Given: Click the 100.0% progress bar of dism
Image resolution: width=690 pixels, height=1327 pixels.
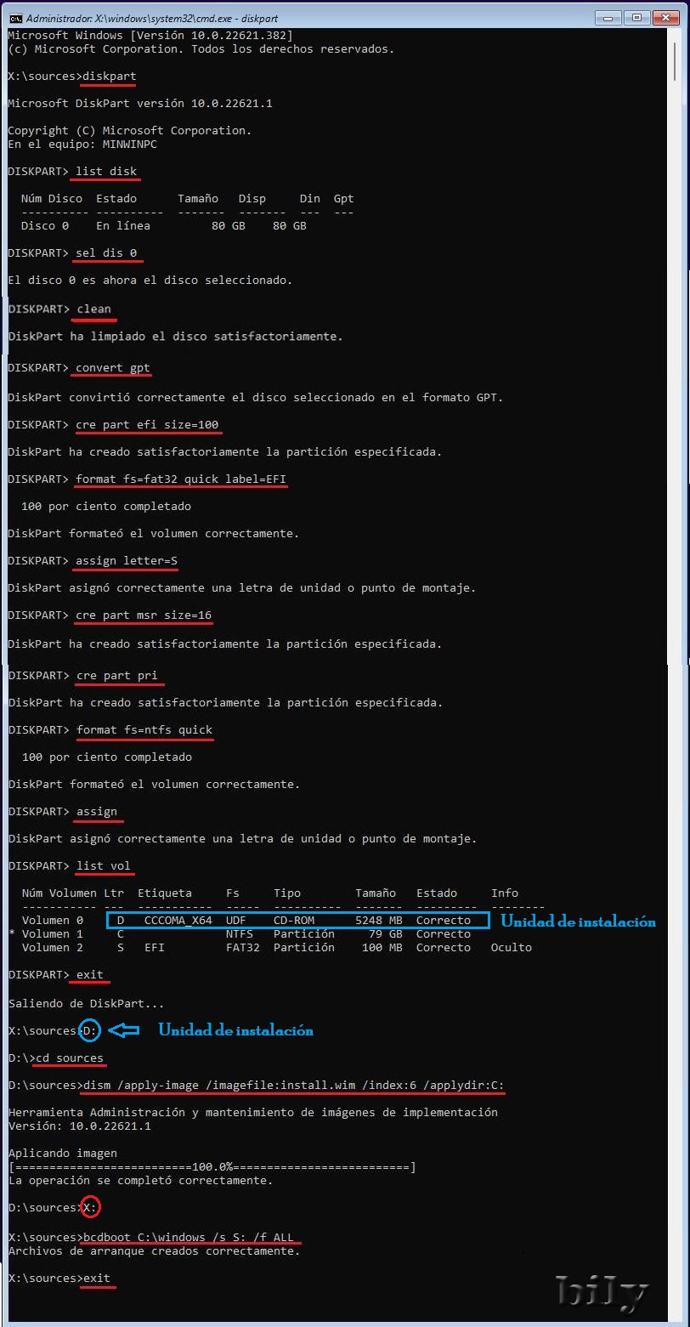Looking at the screenshot, I should 212,1167.
